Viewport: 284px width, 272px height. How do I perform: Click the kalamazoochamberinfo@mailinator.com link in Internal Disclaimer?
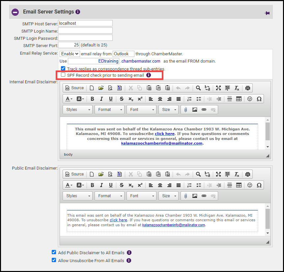coord(162,143)
